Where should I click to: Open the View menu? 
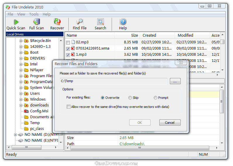coord(21,14)
